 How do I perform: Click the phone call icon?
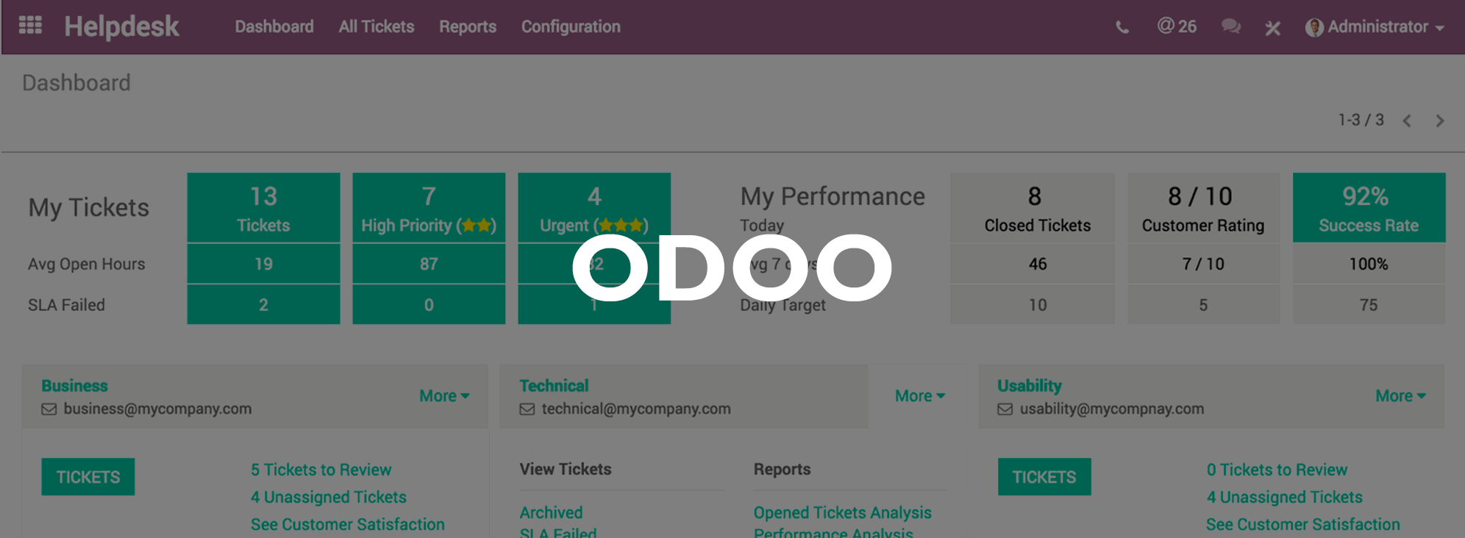point(1122,27)
